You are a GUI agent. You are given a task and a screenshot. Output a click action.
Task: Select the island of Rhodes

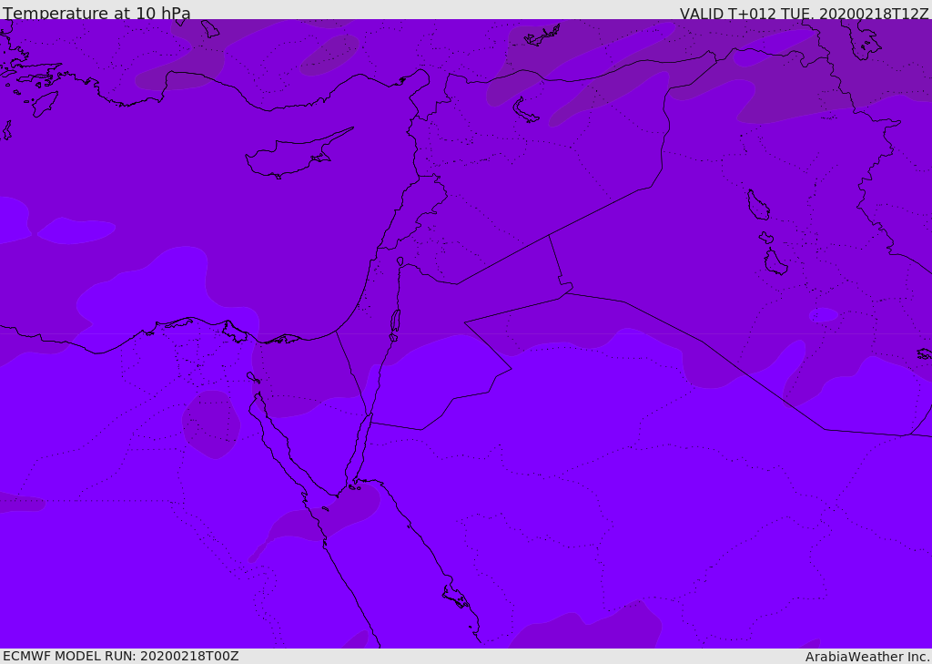point(44,104)
